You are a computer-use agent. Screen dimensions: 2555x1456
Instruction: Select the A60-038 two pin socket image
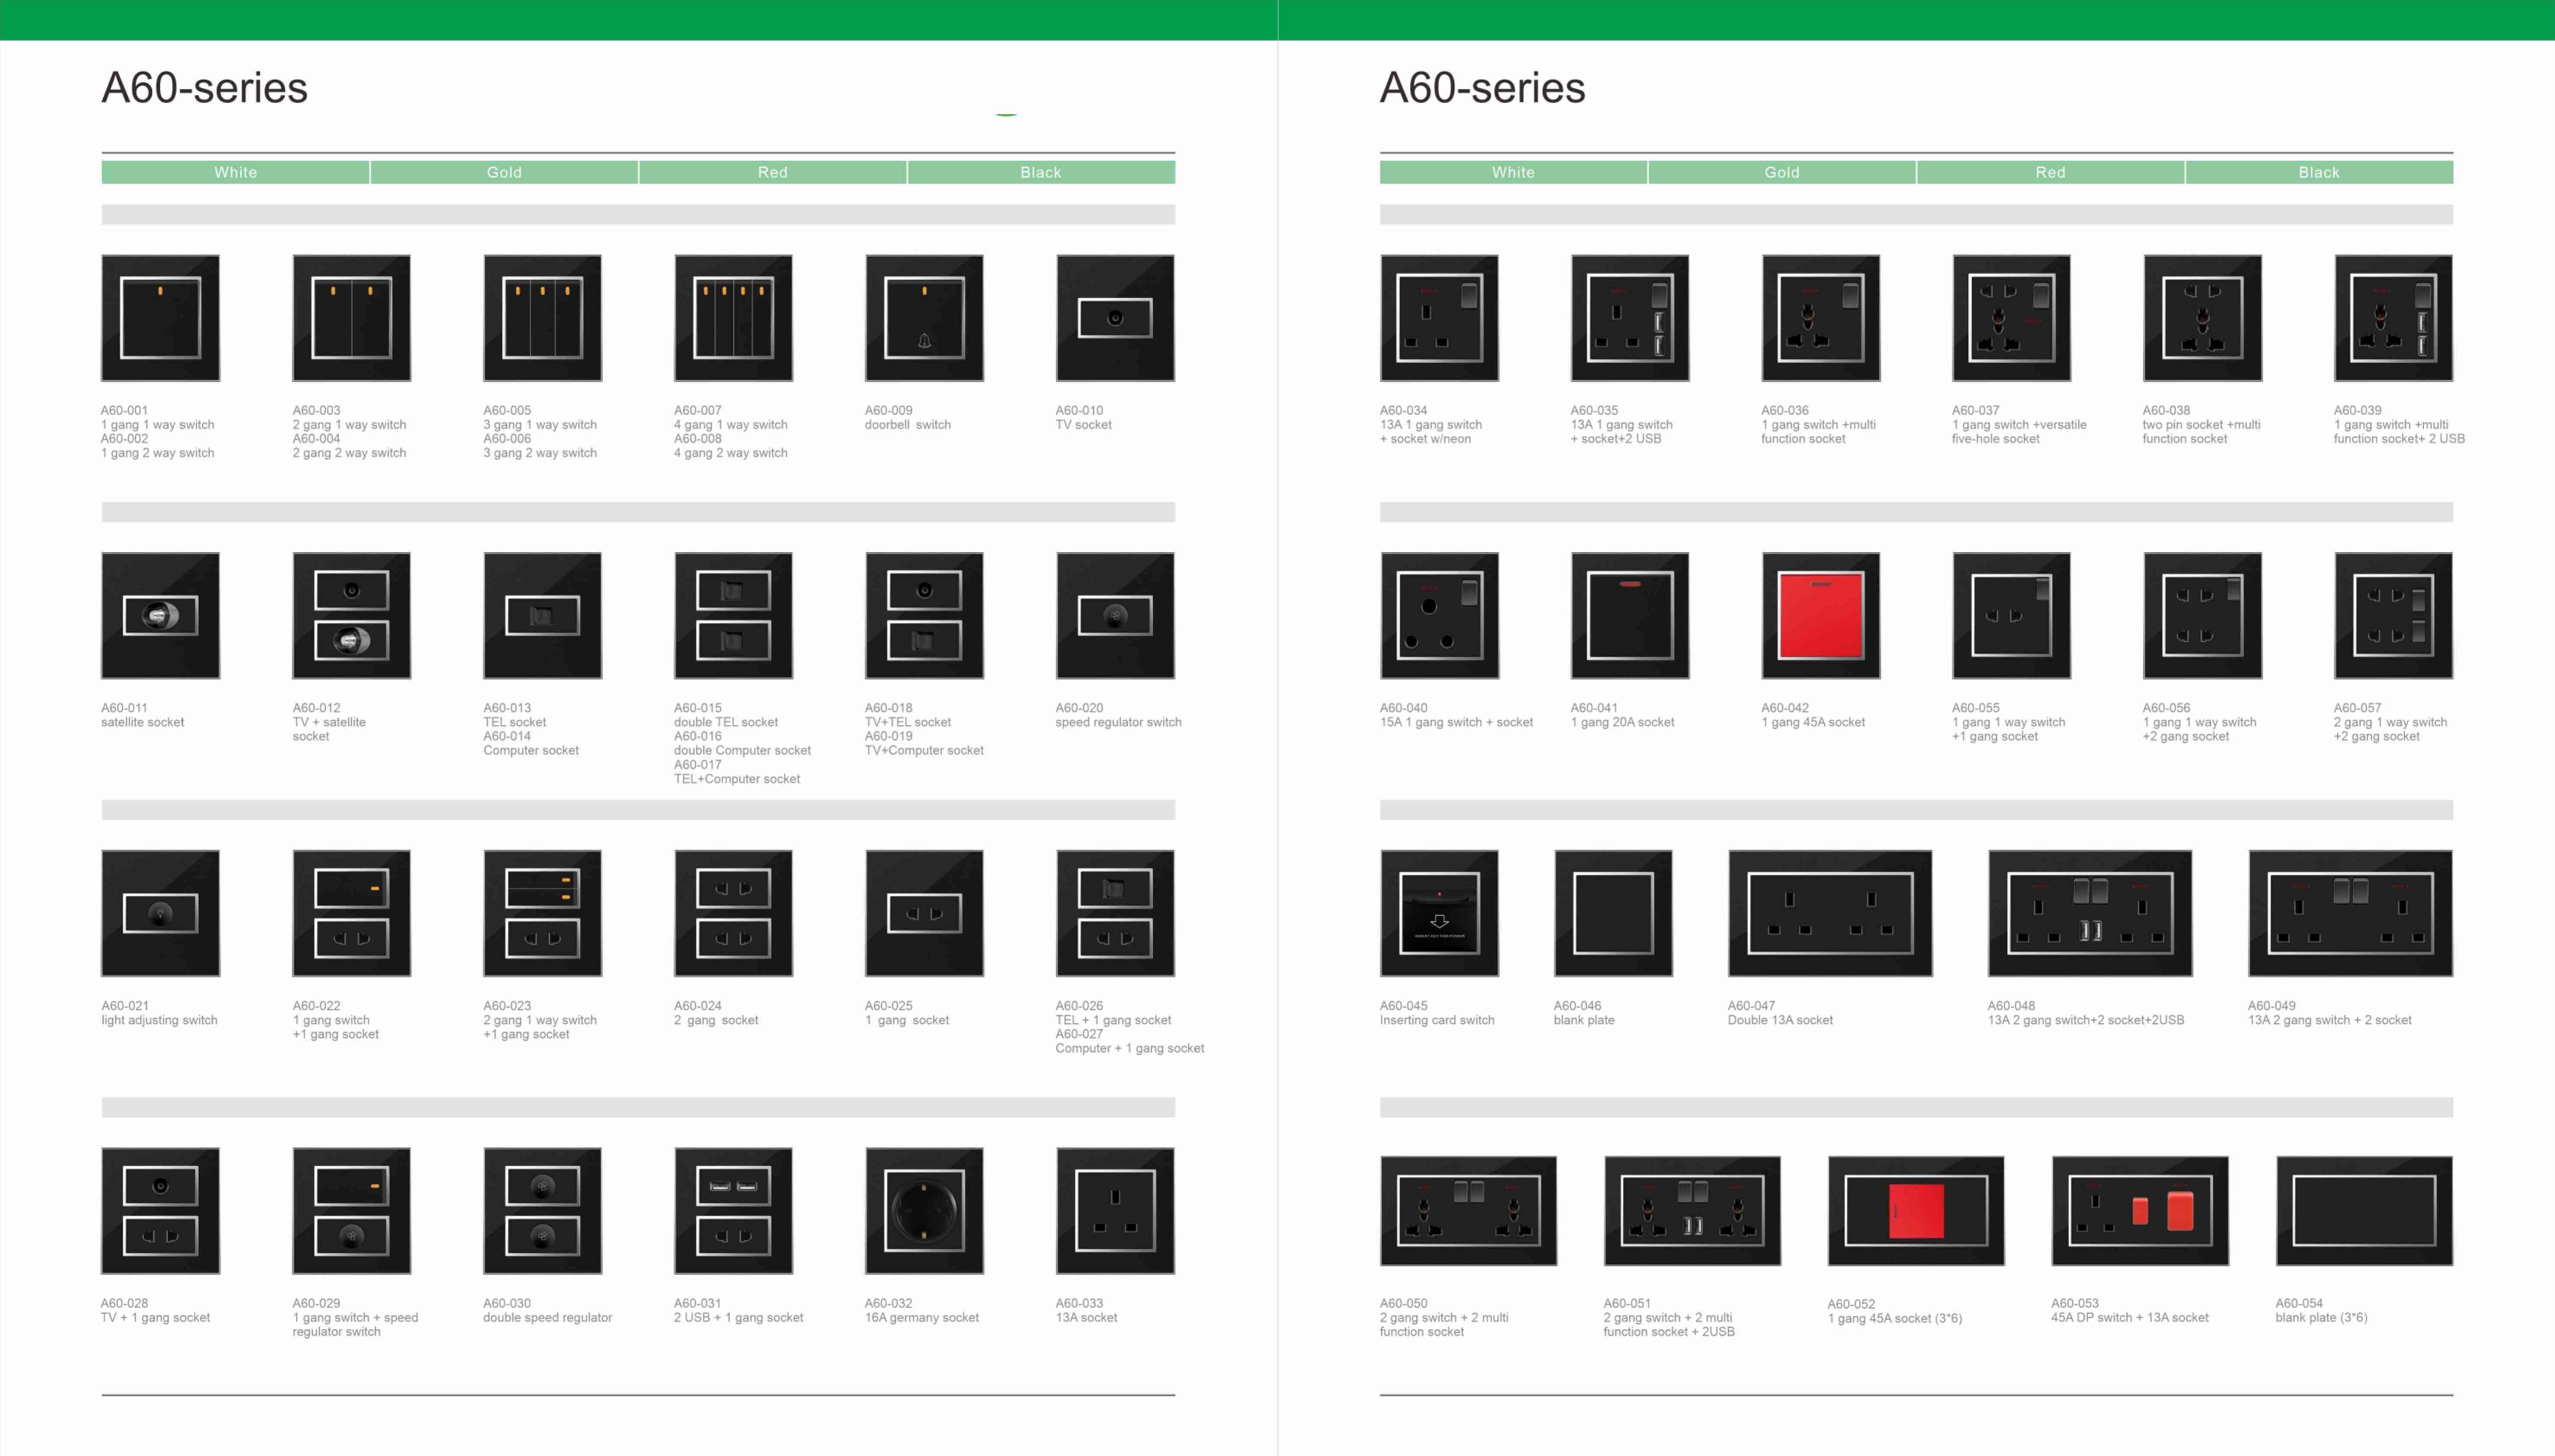(x=2203, y=318)
